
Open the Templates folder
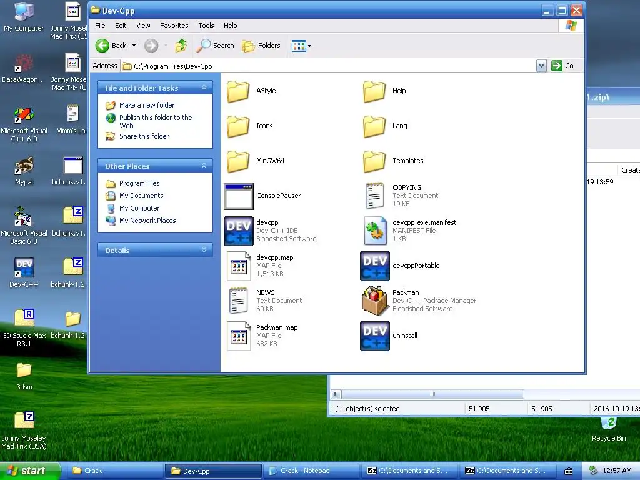tap(374, 161)
